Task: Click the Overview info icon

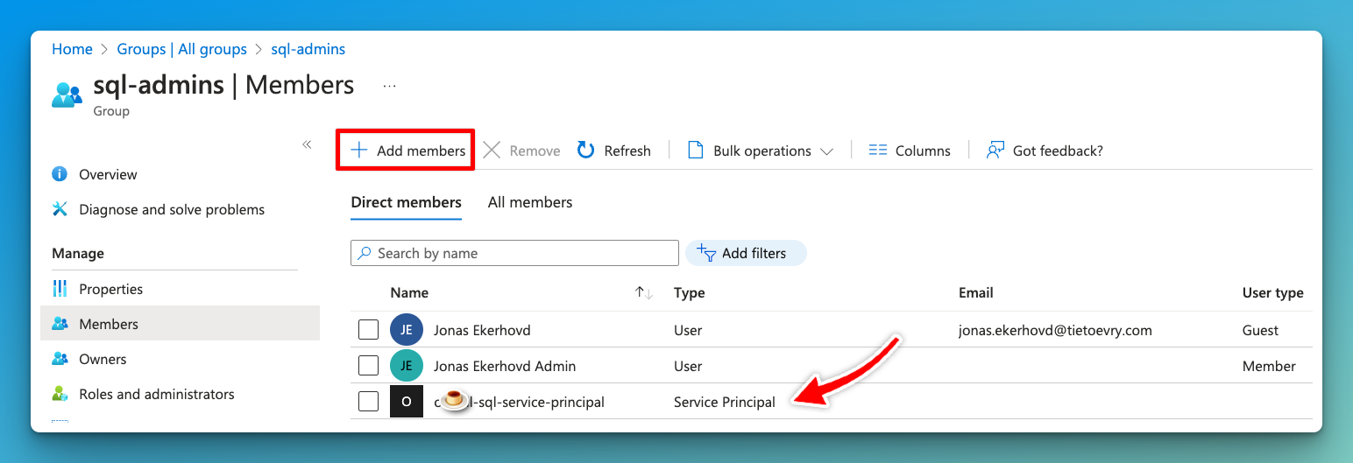Action: (x=60, y=174)
